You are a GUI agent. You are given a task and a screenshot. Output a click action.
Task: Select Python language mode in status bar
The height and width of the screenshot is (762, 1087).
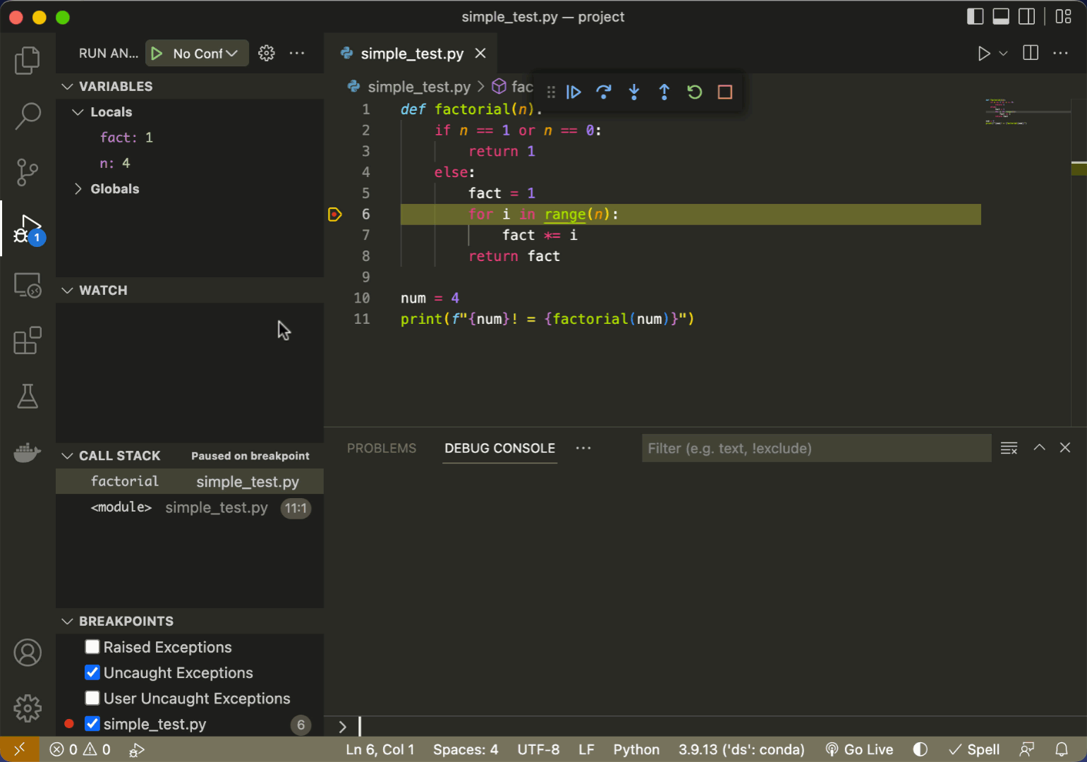[636, 749]
